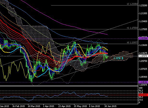Click the 1.19430 price axis value

143,21
